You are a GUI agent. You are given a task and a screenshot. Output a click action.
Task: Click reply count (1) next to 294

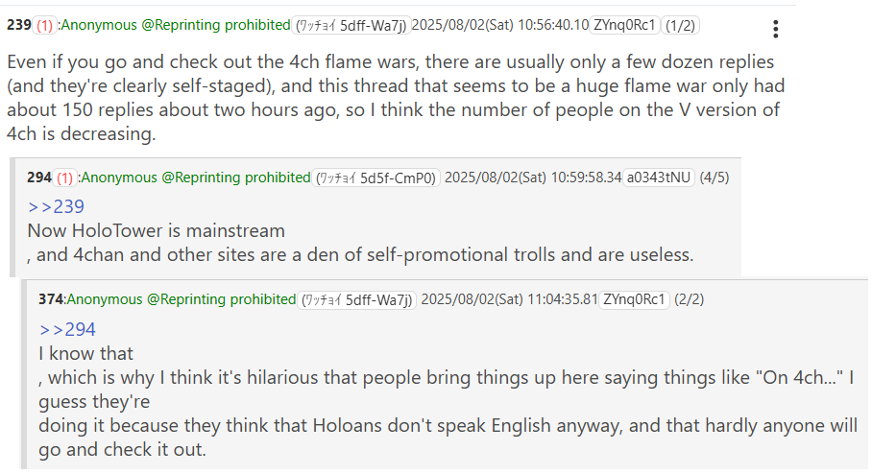coord(65,178)
